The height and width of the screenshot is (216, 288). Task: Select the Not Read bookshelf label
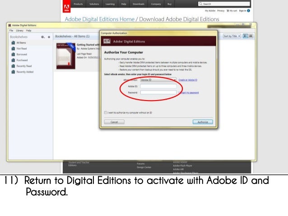click(x=22, y=49)
